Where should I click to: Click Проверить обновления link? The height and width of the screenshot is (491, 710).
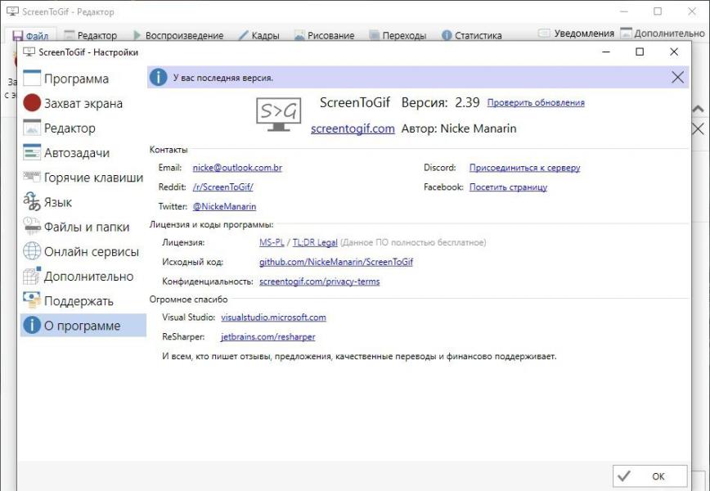pyautogui.click(x=536, y=103)
